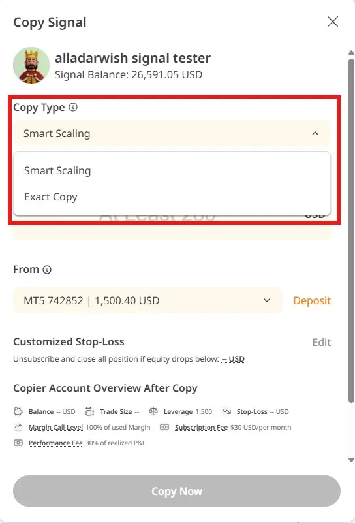Click the Subscription Fee money icon
355x523 pixels.
164,427
